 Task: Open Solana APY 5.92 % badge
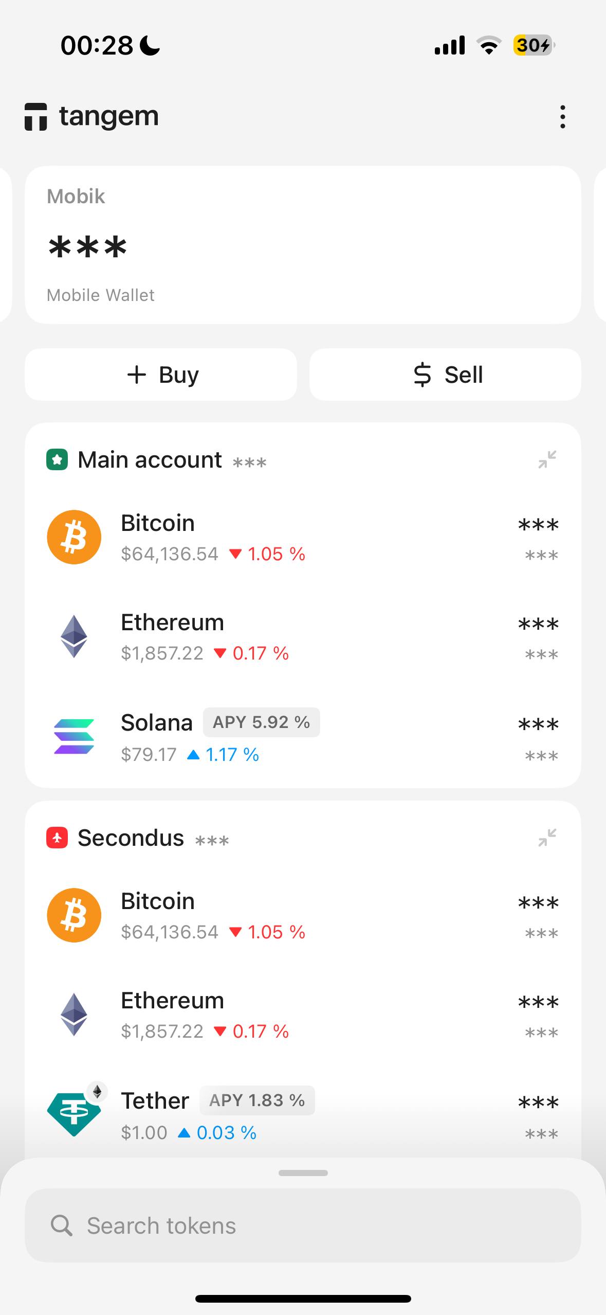click(x=261, y=722)
